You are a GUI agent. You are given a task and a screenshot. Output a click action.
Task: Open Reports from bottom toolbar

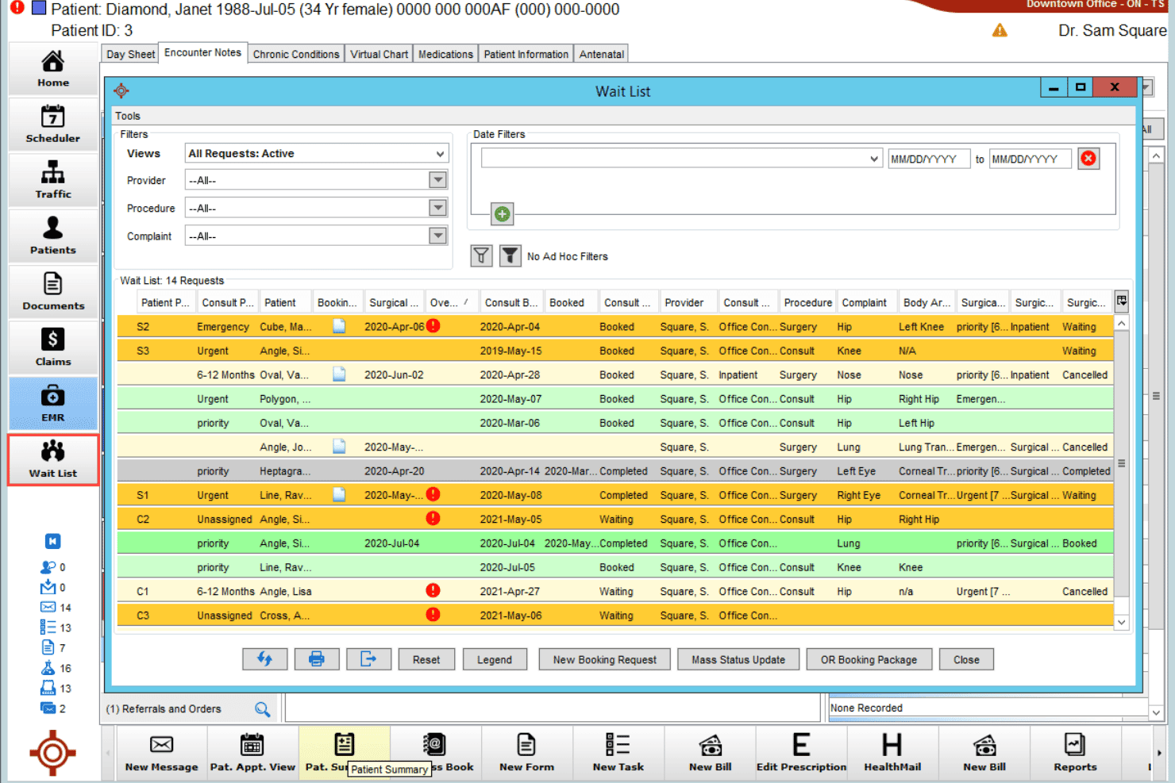(x=1075, y=752)
